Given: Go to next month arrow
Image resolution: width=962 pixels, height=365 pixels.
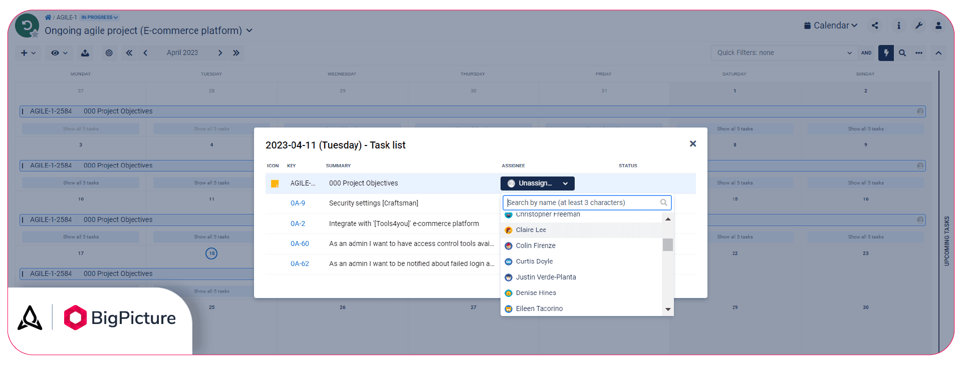Looking at the screenshot, I should pos(220,53).
